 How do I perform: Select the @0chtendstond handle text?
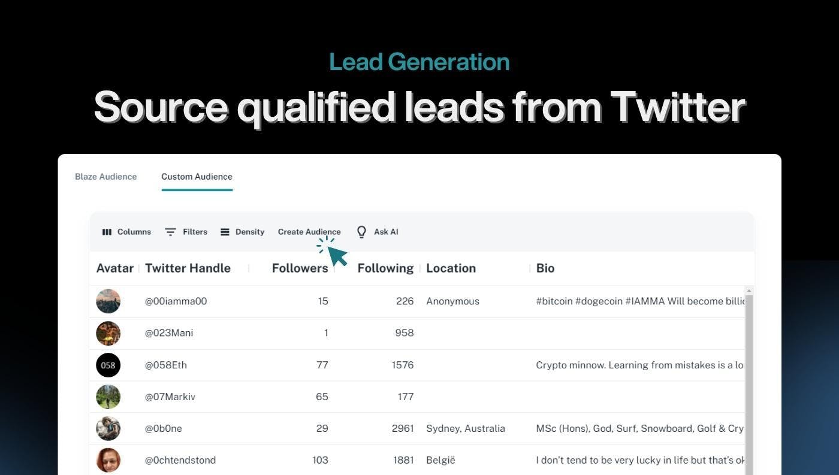180,460
